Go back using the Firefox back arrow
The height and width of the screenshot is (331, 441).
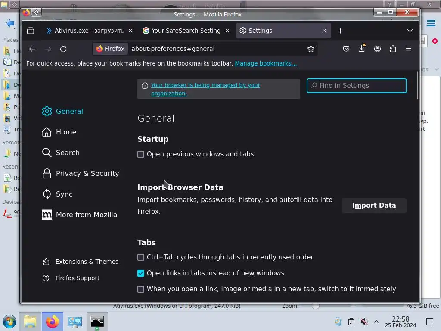pos(32,49)
